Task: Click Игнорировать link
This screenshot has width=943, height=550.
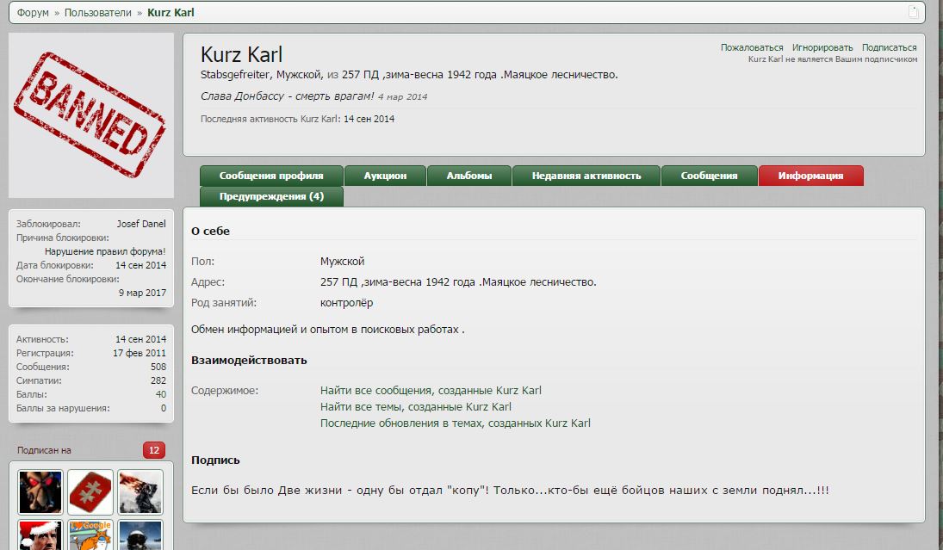Action: [x=822, y=47]
